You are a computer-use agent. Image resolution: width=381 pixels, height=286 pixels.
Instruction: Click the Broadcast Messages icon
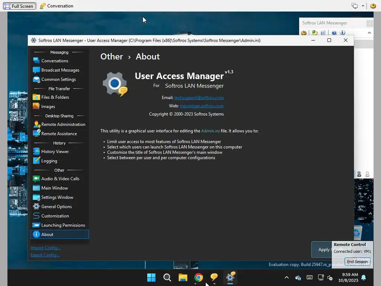click(x=36, y=70)
